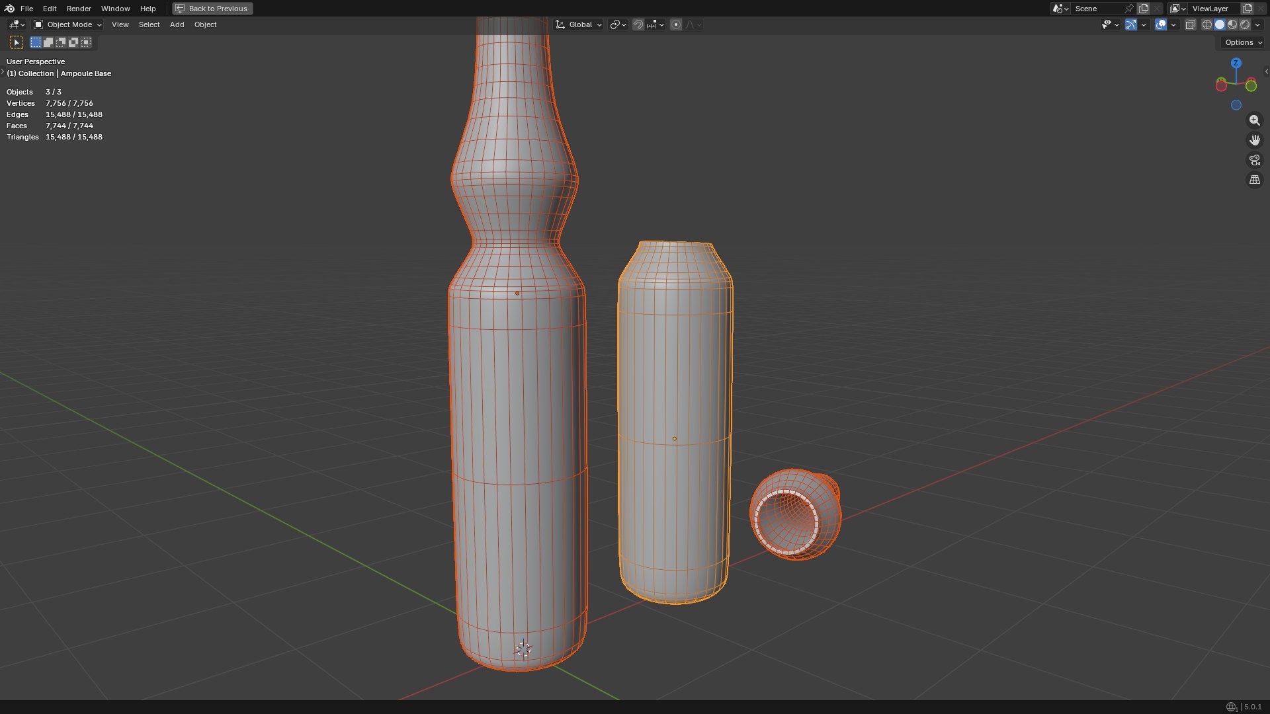Open the Global transform orientation dropdown
This screenshot has height=714, width=1270.
[578, 24]
